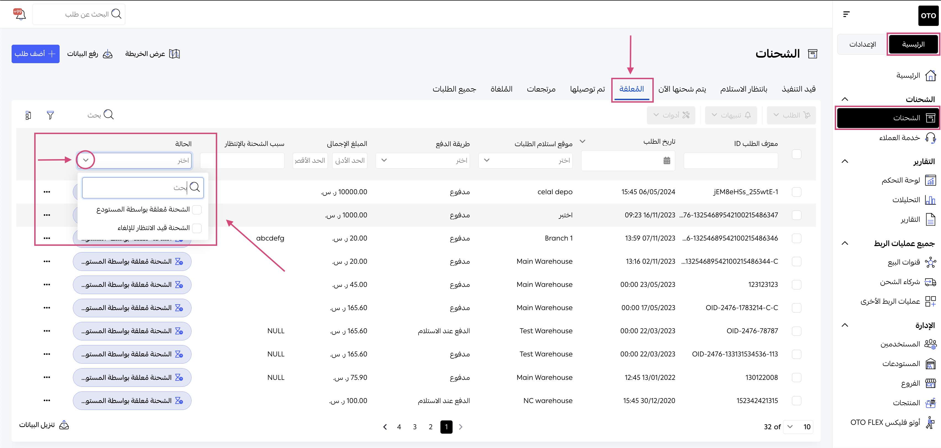This screenshot has height=448, width=941.
Task: Check الشحنة مُعلقة بواسطة المستودع option
Action: 197,210
